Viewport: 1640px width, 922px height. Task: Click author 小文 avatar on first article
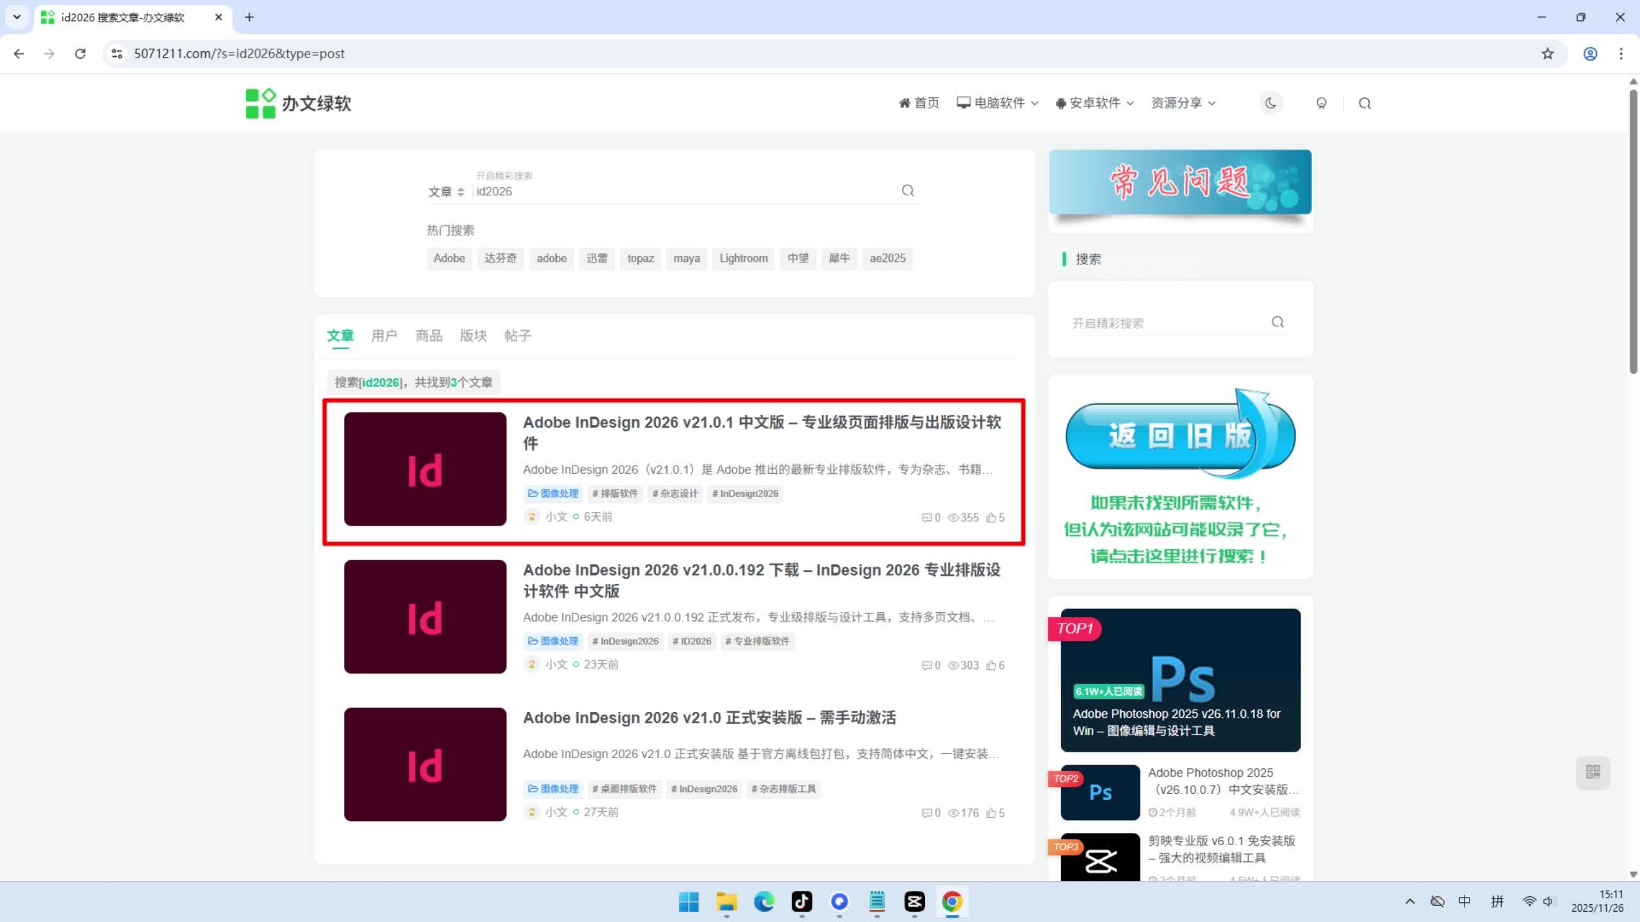click(x=532, y=517)
